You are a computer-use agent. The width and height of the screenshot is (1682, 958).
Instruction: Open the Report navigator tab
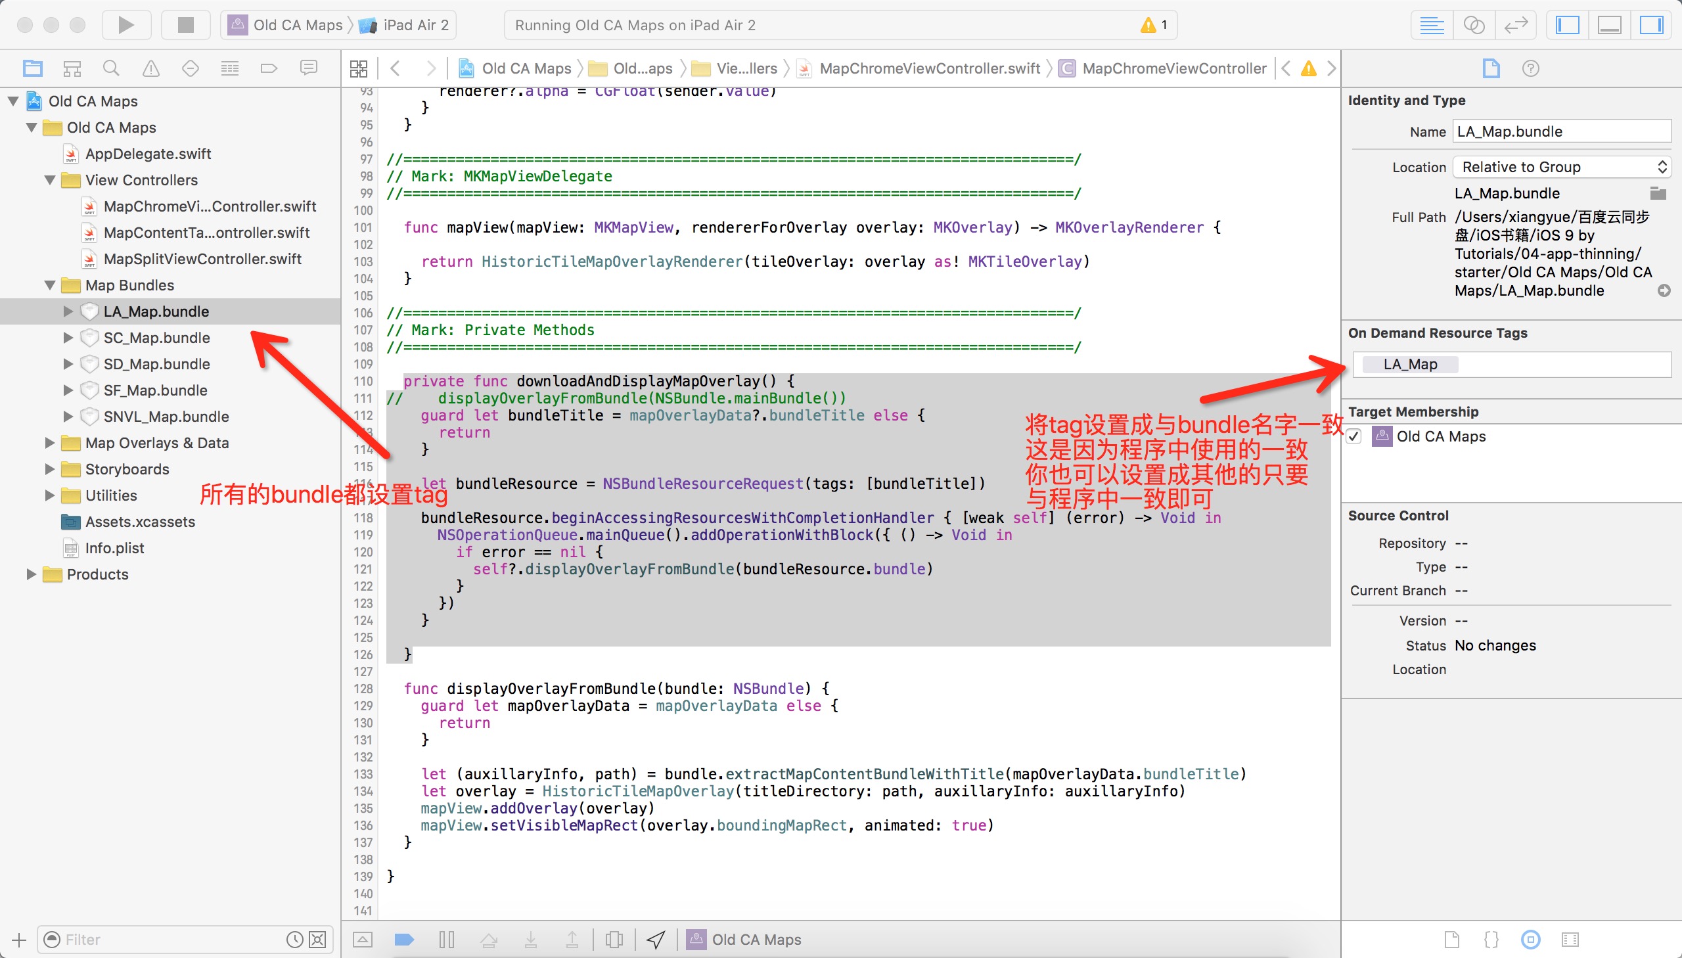coord(309,68)
